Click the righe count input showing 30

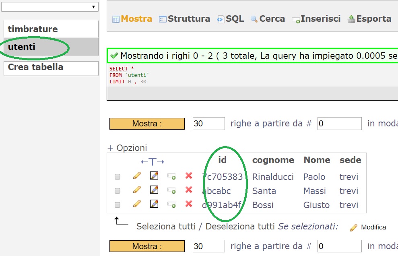click(x=208, y=123)
